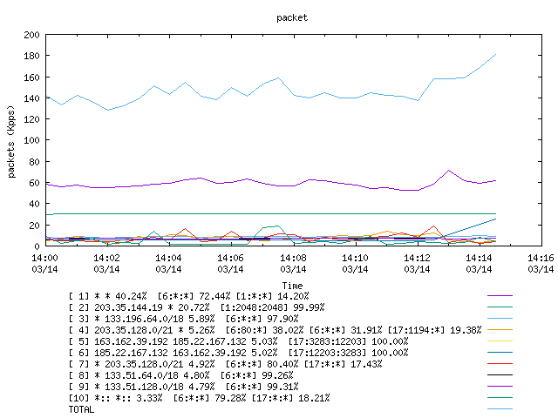Select legend entry [ 5] 163.162.39.192 185.22.167.132
Viewport: 558px width, 418px height.
tap(238, 341)
